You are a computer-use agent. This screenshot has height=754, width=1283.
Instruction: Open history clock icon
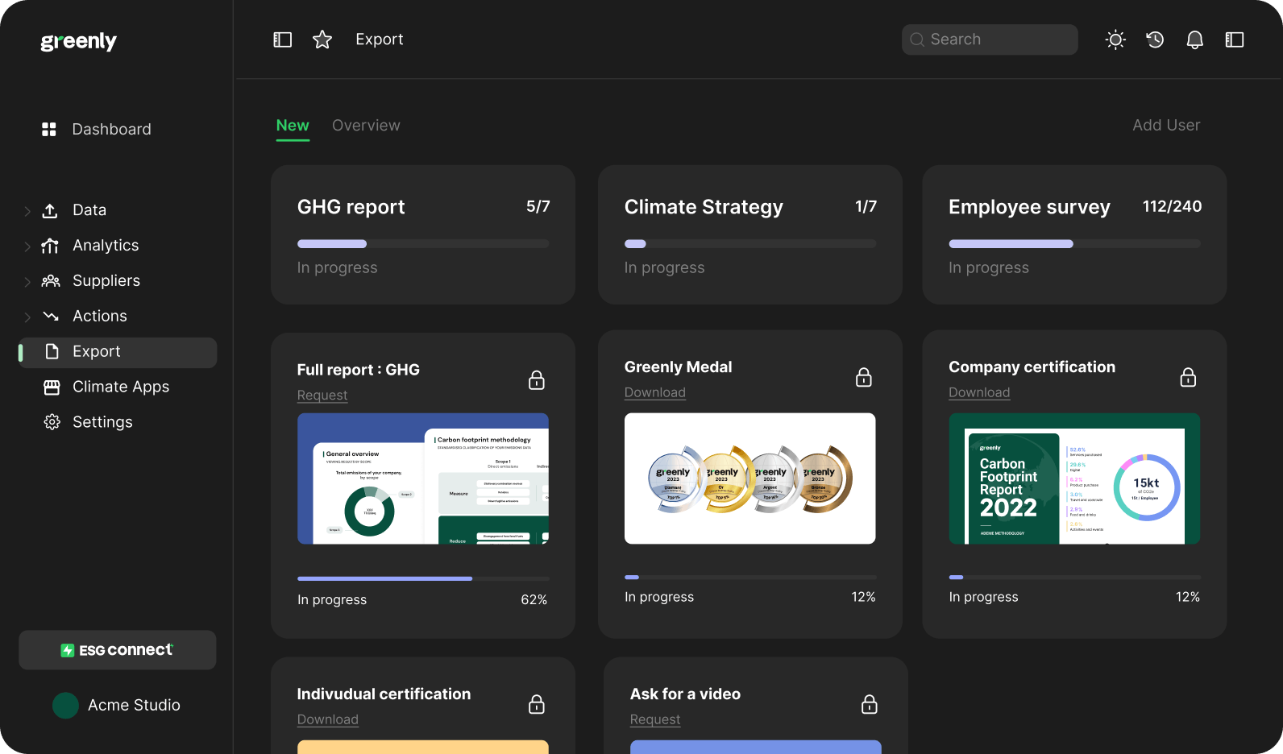pyautogui.click(x=1155, y=39)
